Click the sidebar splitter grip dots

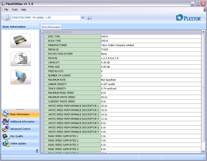tap(20, 109)
